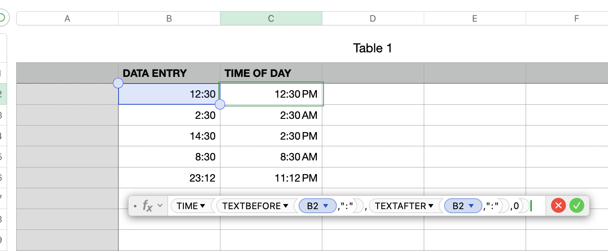Click the formula editor drag handle dot
This screenshot has height=251, width=608.
tap(135, 206)
